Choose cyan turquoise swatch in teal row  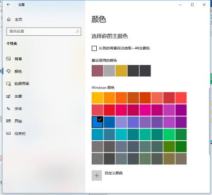tap(121, 135)
